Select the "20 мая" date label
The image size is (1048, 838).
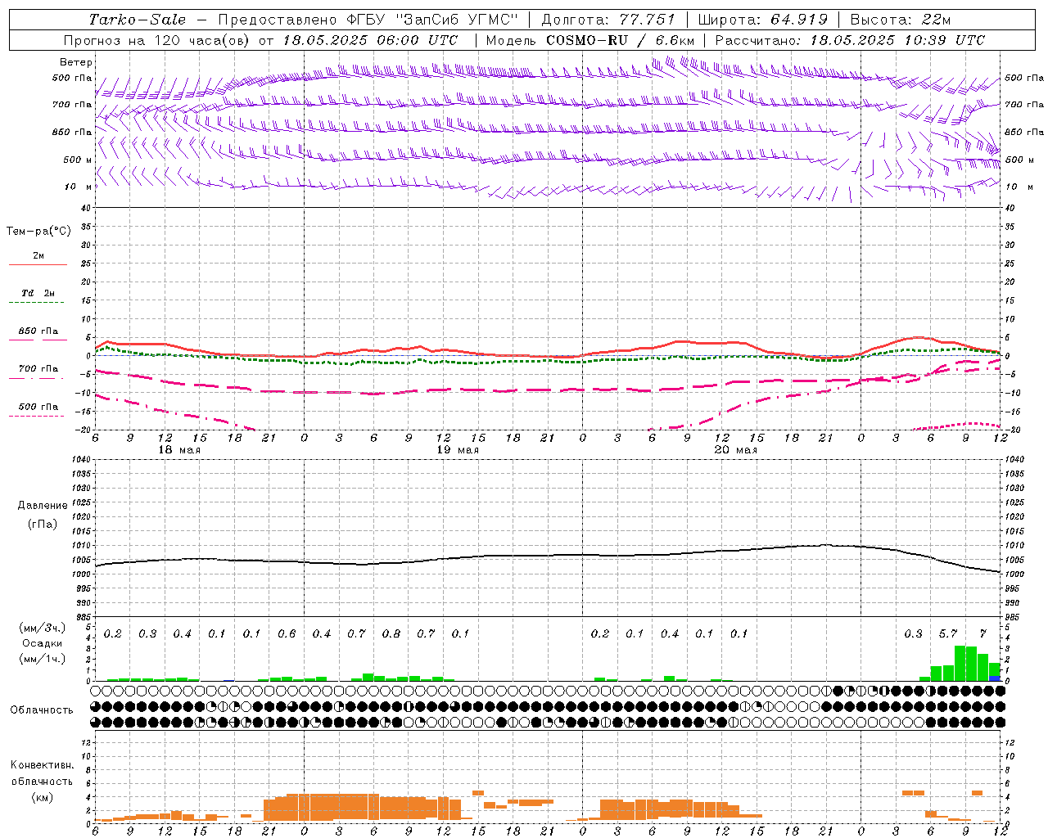point(736,450)
